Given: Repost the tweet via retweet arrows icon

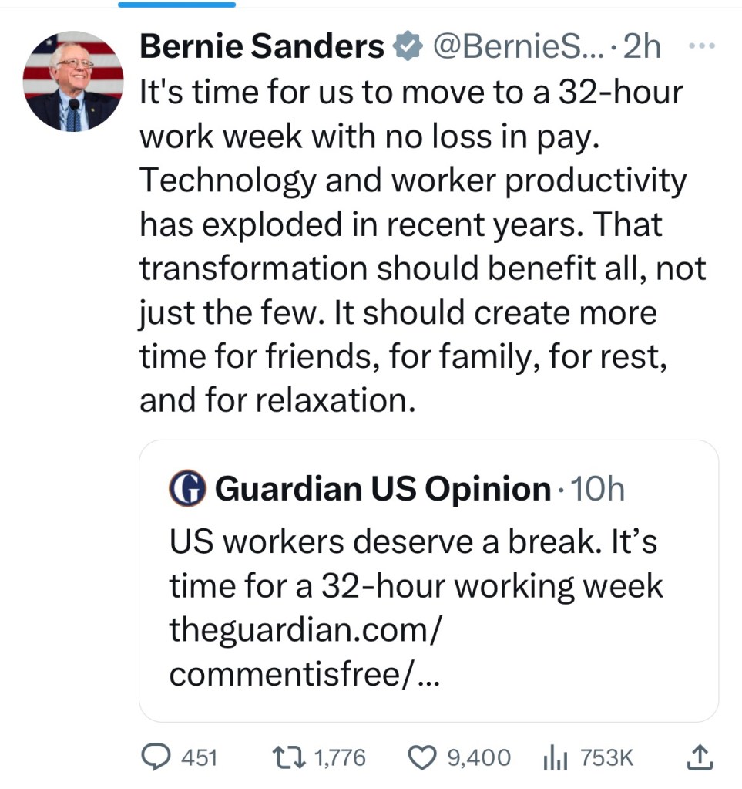Looking at the screenshot, I should tap(291, 757).
